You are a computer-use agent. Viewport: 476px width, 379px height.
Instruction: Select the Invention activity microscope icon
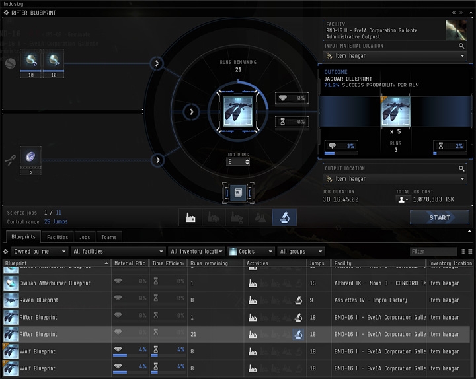click(x=284, y=217)
